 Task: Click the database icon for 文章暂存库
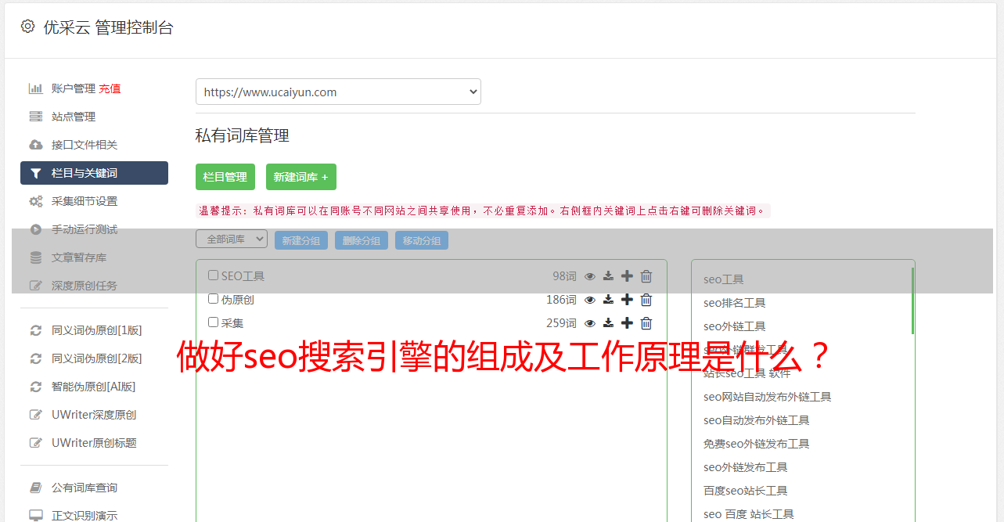point(36,257)
